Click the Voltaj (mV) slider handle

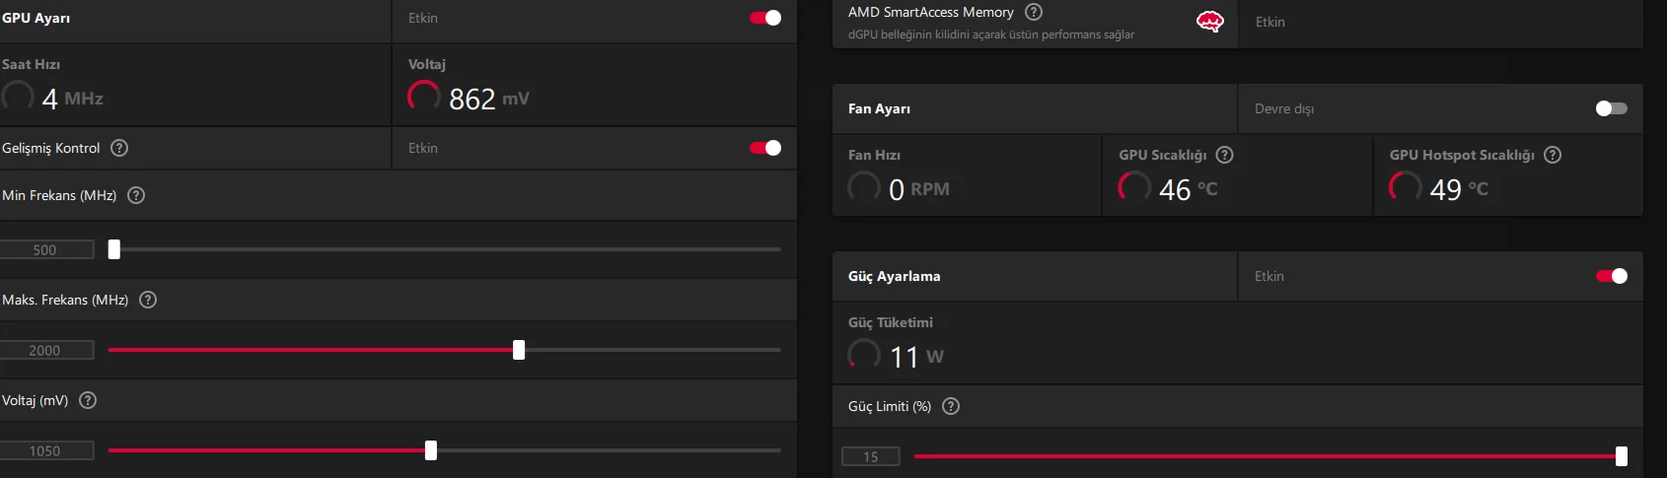pyautogui.click(x=431, y=450)
